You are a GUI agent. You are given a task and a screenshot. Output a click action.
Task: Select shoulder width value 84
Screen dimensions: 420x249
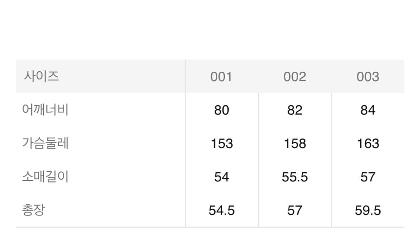click(368, 110)
